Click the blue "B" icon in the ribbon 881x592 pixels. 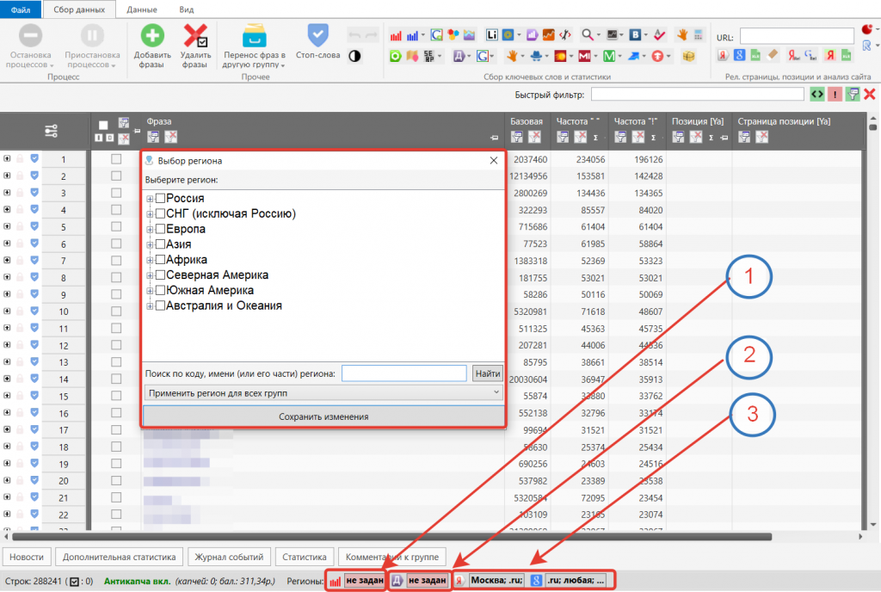pos(635,34)
